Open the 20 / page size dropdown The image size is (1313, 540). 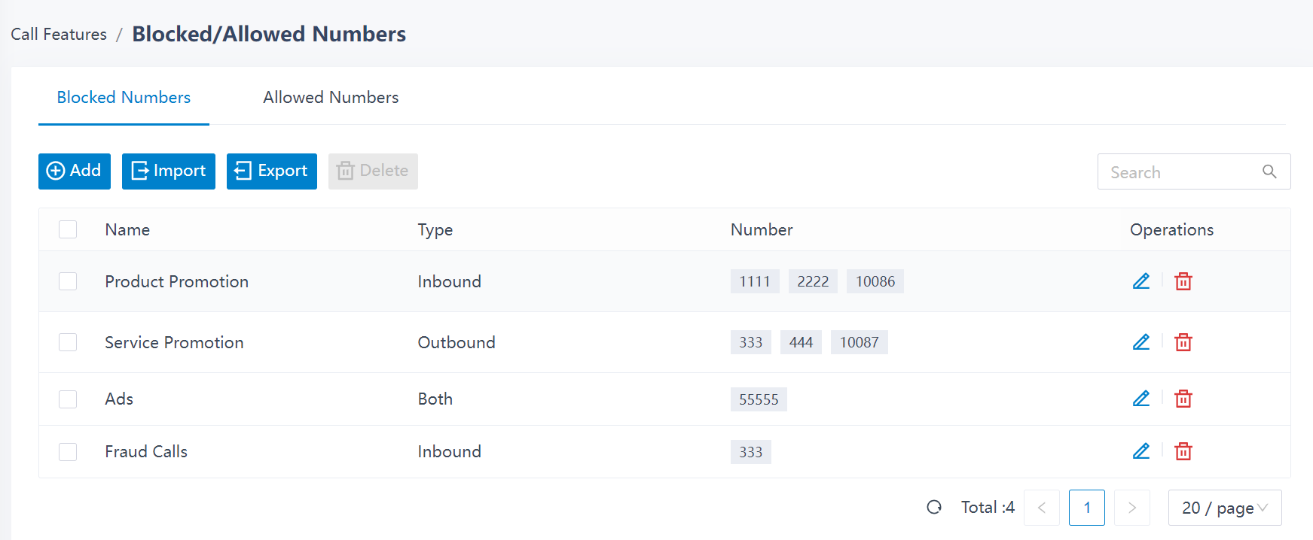tap(1224, 508)
